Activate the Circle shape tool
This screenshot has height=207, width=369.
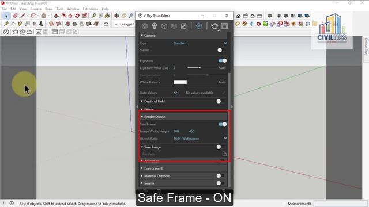pyautogui.click(x=44, y=16)
